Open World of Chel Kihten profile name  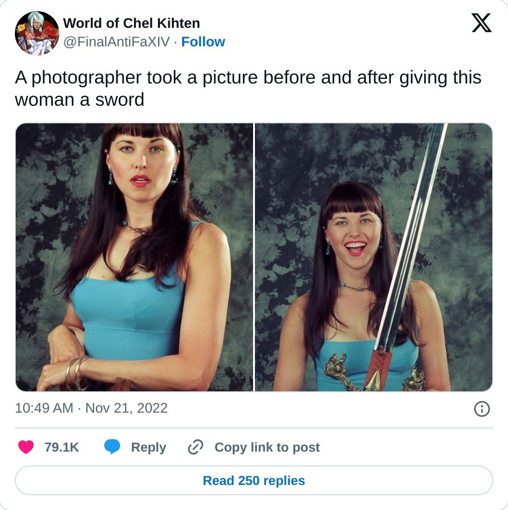pos(131,24)
